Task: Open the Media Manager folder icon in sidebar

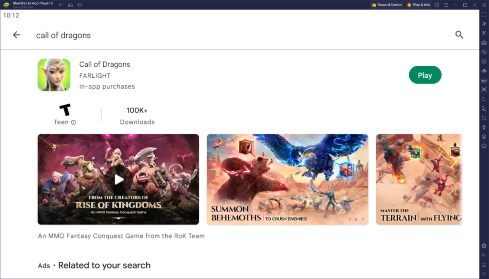Action: click(x=483, y=99)
